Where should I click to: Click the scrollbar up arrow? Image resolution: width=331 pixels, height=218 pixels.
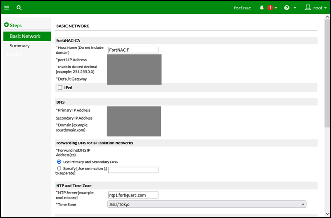327,17
